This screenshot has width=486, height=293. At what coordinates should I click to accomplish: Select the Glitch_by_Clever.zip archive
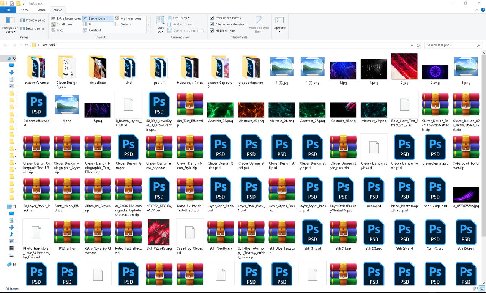[x=98, y=195]
